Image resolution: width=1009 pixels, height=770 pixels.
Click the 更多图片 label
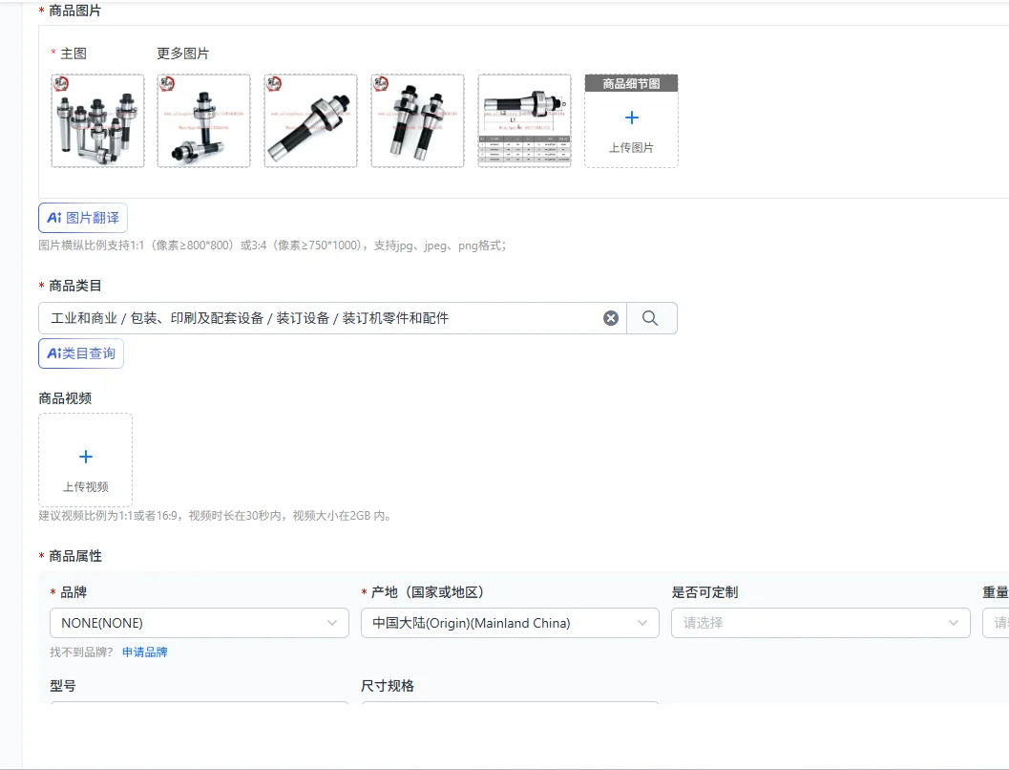(182, 53)
